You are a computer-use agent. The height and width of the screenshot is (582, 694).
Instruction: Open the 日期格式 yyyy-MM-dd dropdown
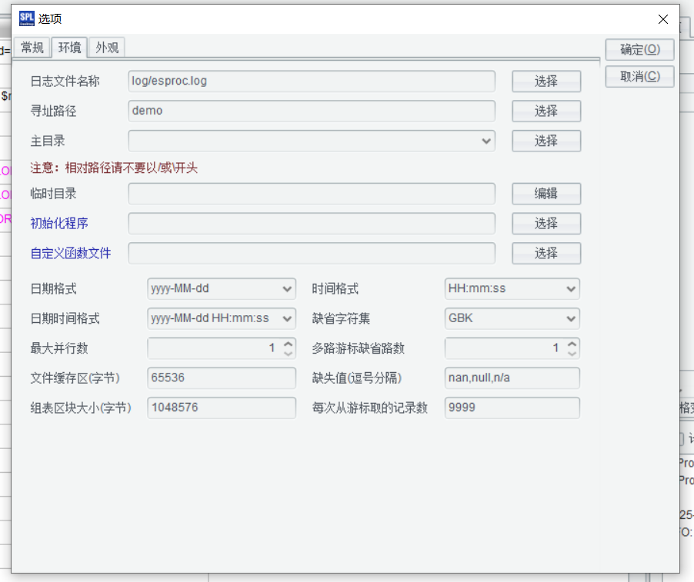click(x=222, y=289)
